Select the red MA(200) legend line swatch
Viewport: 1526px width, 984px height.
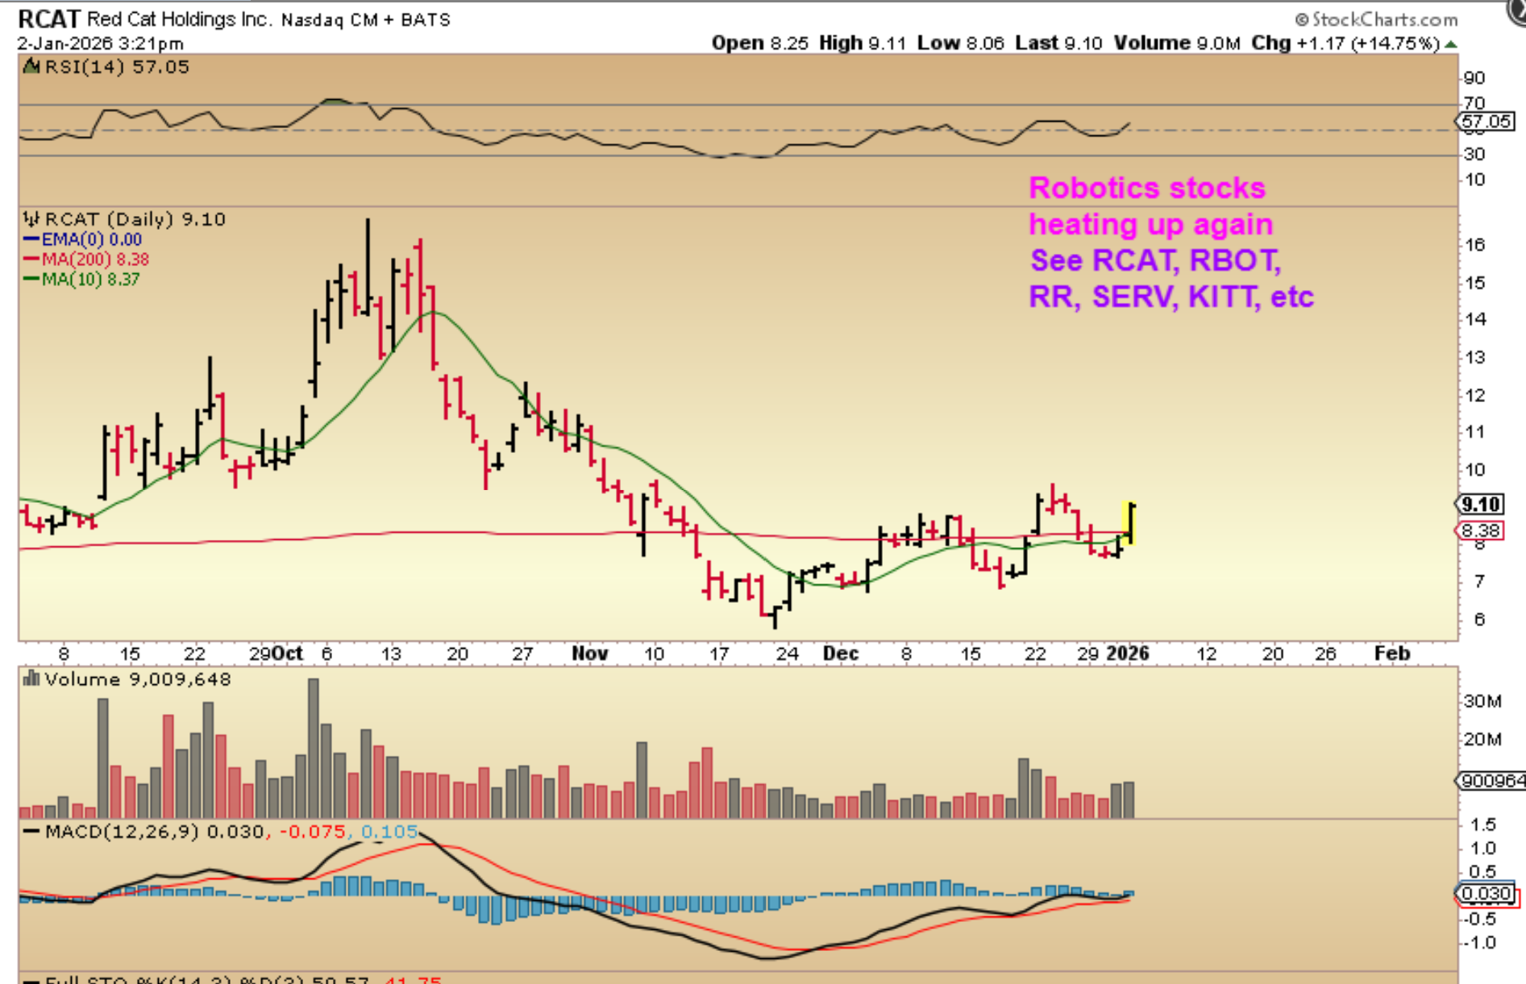pyautogui.click(x=31, y=259)
